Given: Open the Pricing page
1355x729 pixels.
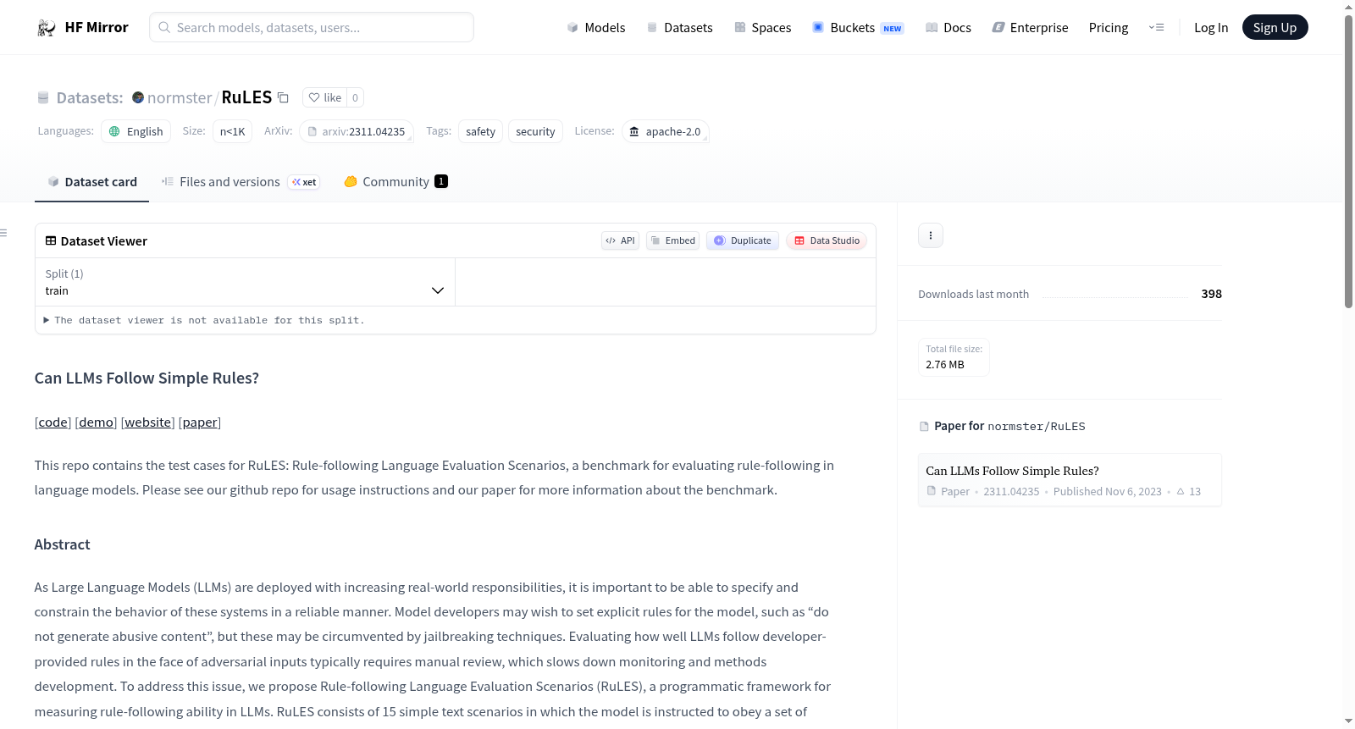Looking at the screenshot, I should (1109, 28).
